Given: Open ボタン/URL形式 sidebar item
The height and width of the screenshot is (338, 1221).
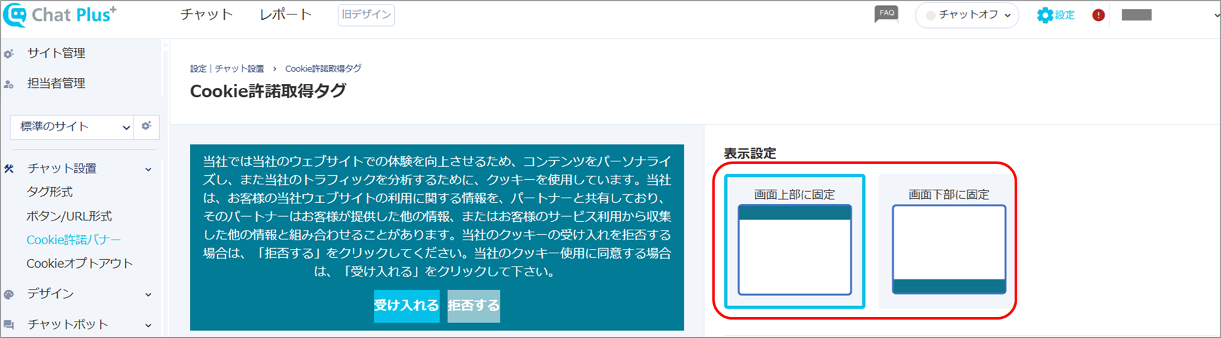Looking at the screenshot, I should tap(69, 216).
